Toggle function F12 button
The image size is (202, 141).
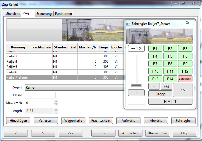coord(185,71)
